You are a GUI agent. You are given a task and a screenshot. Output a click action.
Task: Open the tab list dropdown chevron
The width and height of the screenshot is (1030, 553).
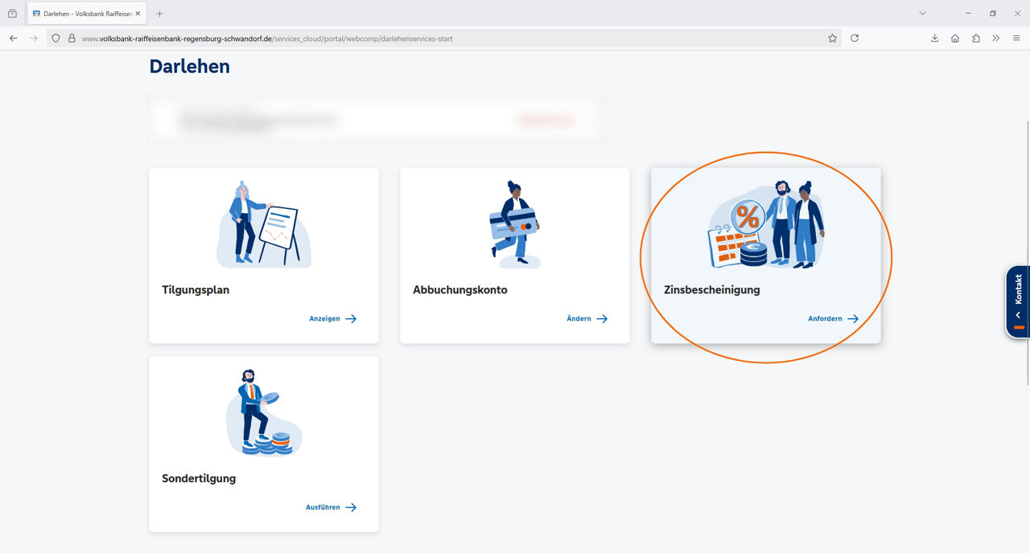[x=922, y=13]
